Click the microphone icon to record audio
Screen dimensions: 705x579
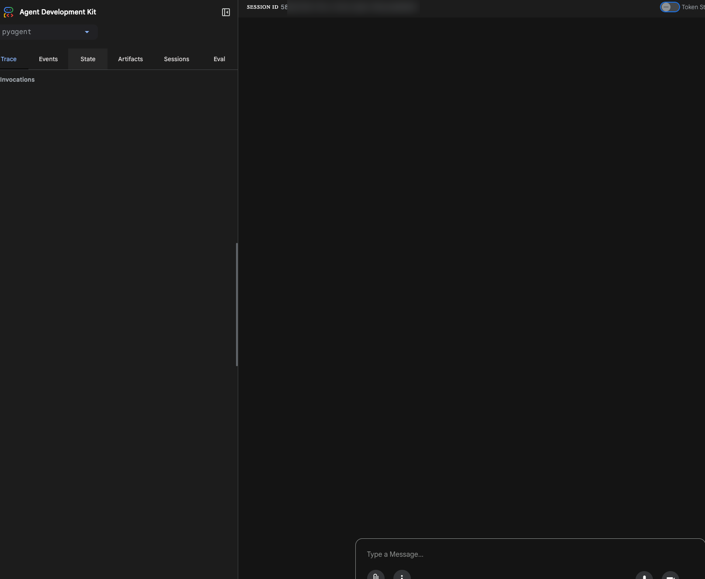pyautogui.click(x=644, y=576)
